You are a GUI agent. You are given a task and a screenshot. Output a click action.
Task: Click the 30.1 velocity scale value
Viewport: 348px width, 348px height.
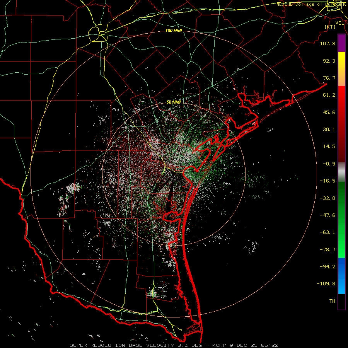tap(329, 130)
